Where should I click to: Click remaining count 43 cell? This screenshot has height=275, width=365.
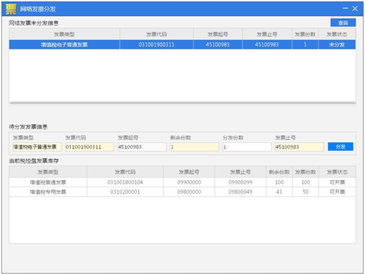pos(279,192)
